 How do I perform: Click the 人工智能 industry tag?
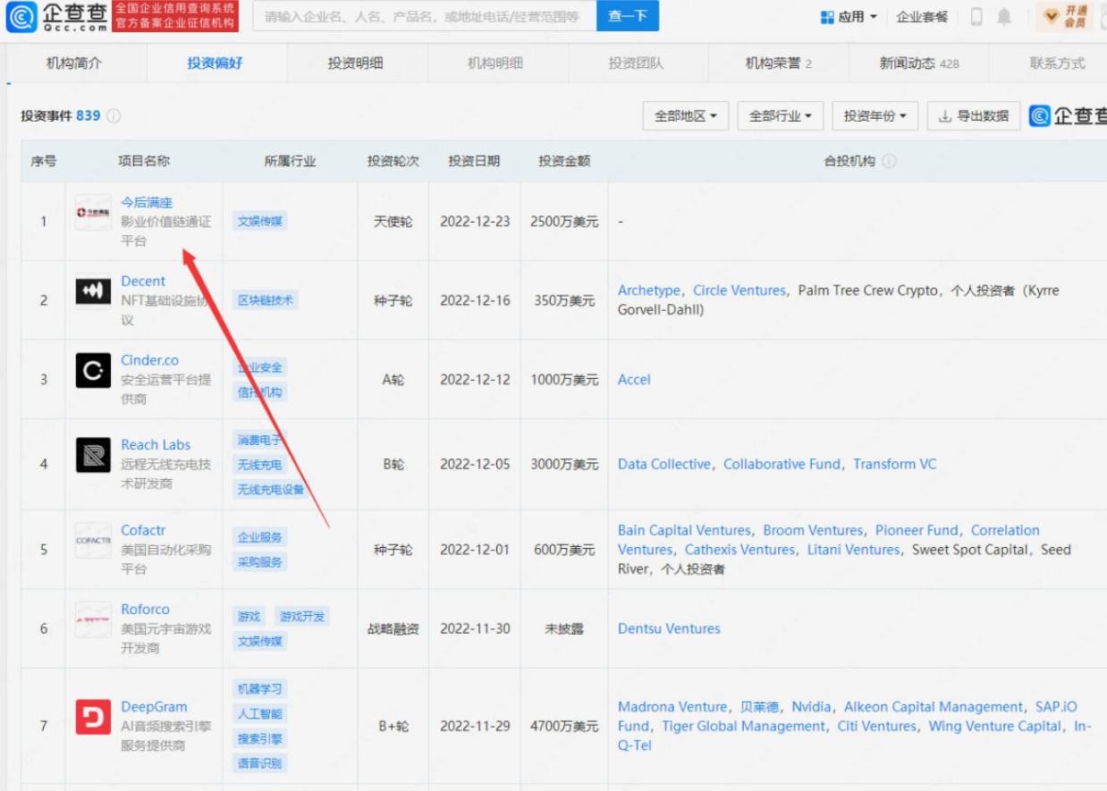pos(260,714)
